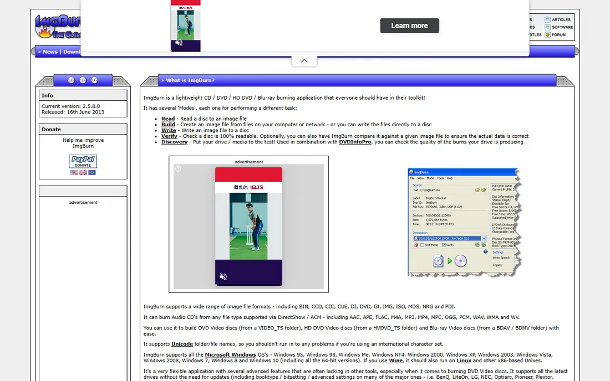The image size is (610, 381).
Task: Open the Discovery mode link
Action: point(174,142)
